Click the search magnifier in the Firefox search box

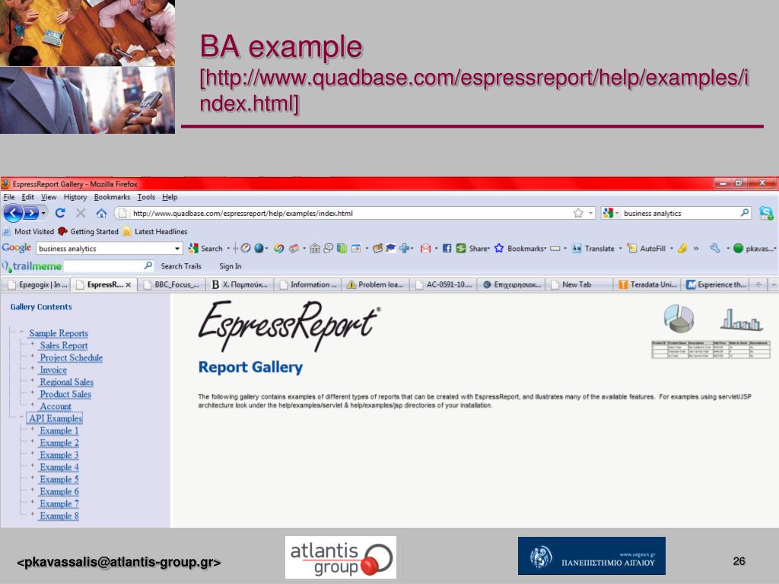click(744, 213)
